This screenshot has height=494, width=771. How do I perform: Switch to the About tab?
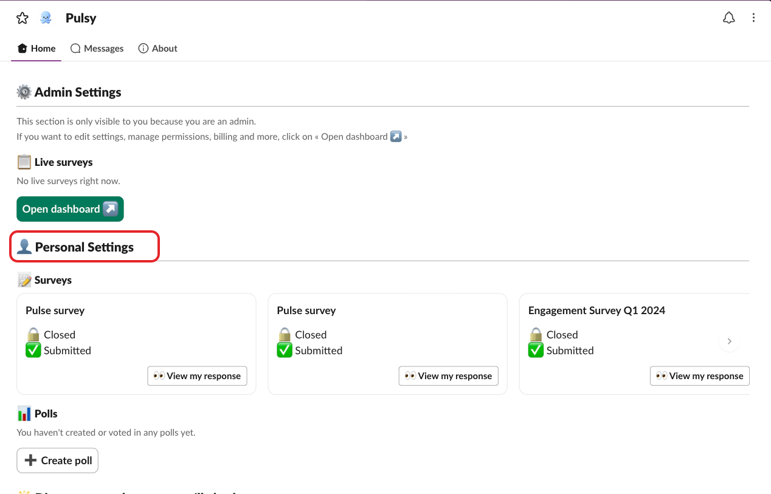158,49
